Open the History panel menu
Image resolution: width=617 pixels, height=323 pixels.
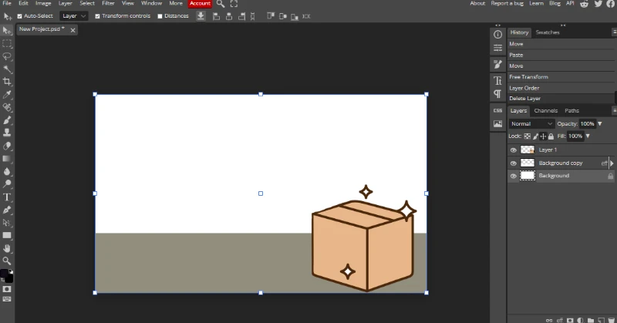tap(614, 32)
